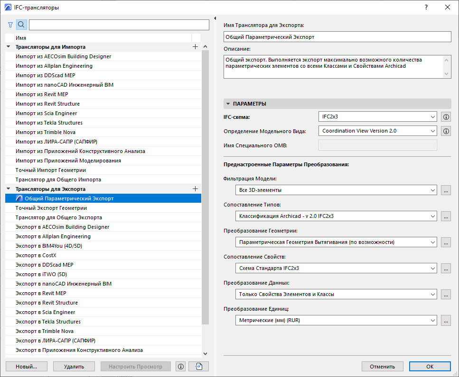459x377 pixels.
Task: Select Транслятор для Общего Экспорта
Action: click(x=103, y=217)
